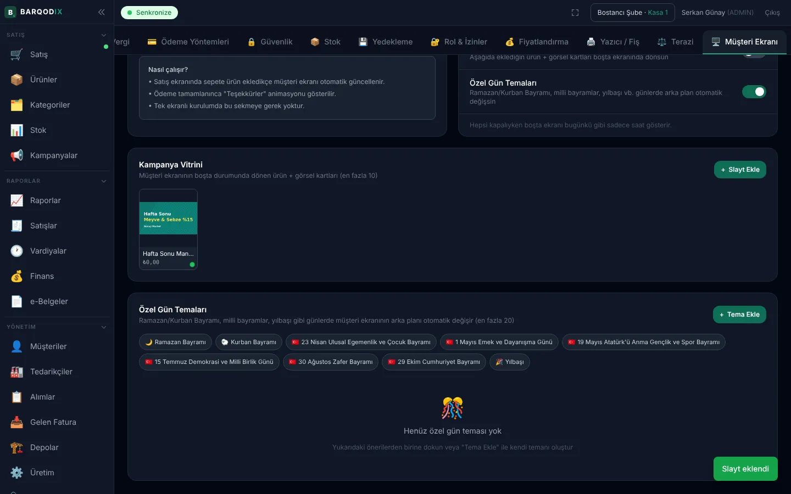The image size is (791, 494).
Task: Go to the Yedekleme tab
Action: pyautogui.click(x=385, y=42)
